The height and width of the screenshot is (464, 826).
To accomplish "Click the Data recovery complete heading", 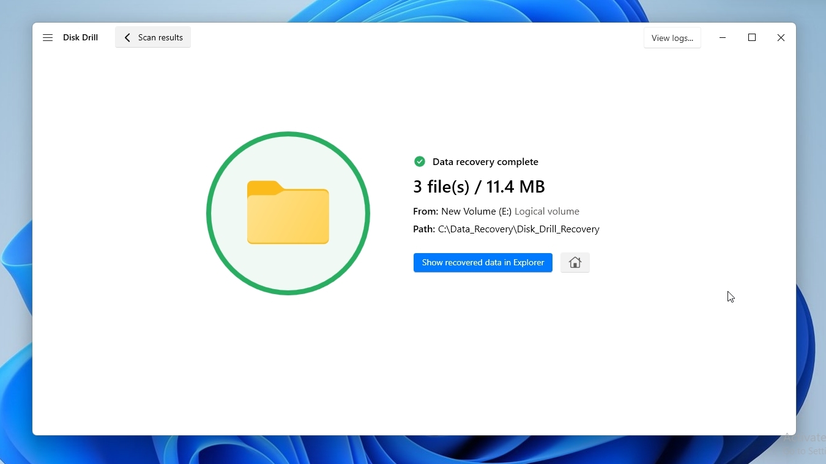I will click(485, 161).
